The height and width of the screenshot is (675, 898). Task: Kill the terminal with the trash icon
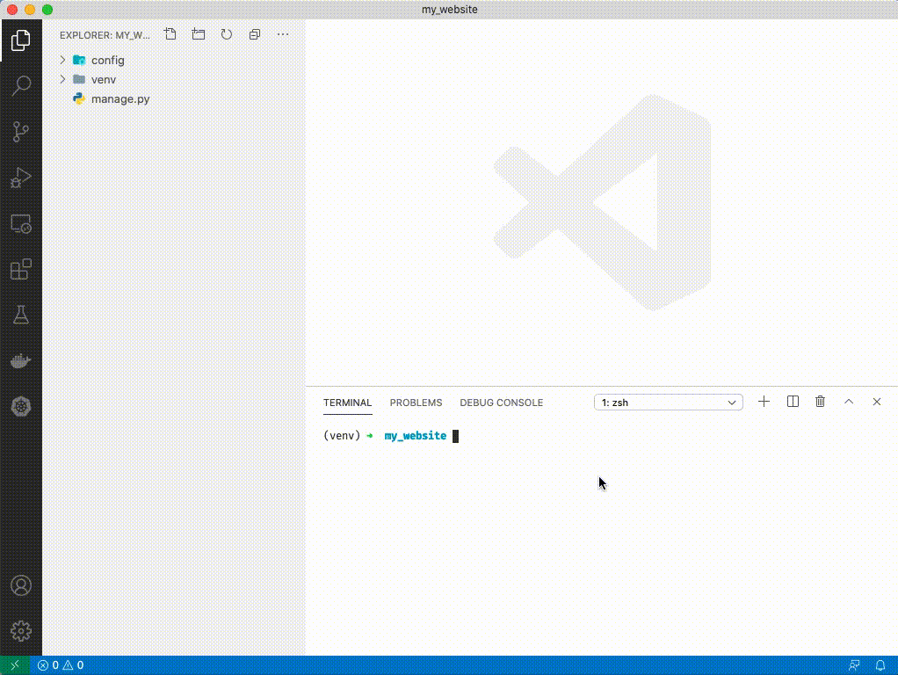820,402
